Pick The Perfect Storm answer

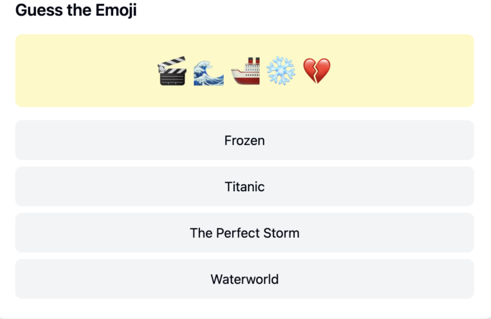244,233
